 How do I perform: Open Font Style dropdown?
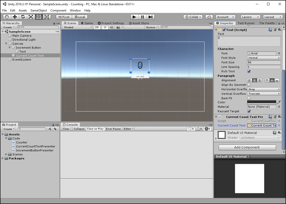pos(264,58)
